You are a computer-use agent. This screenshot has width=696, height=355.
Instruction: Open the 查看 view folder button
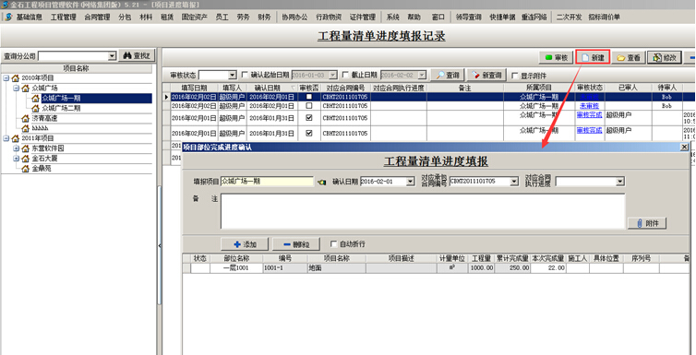pos(629,57)
